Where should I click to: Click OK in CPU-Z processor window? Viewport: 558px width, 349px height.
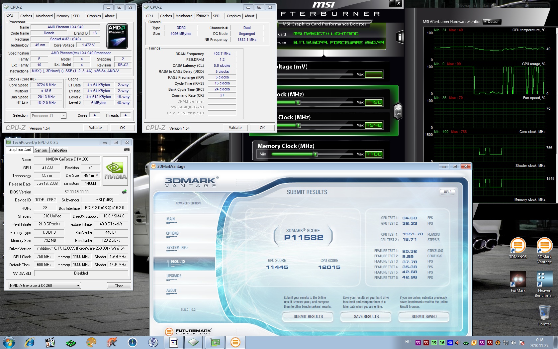point(123,128)
